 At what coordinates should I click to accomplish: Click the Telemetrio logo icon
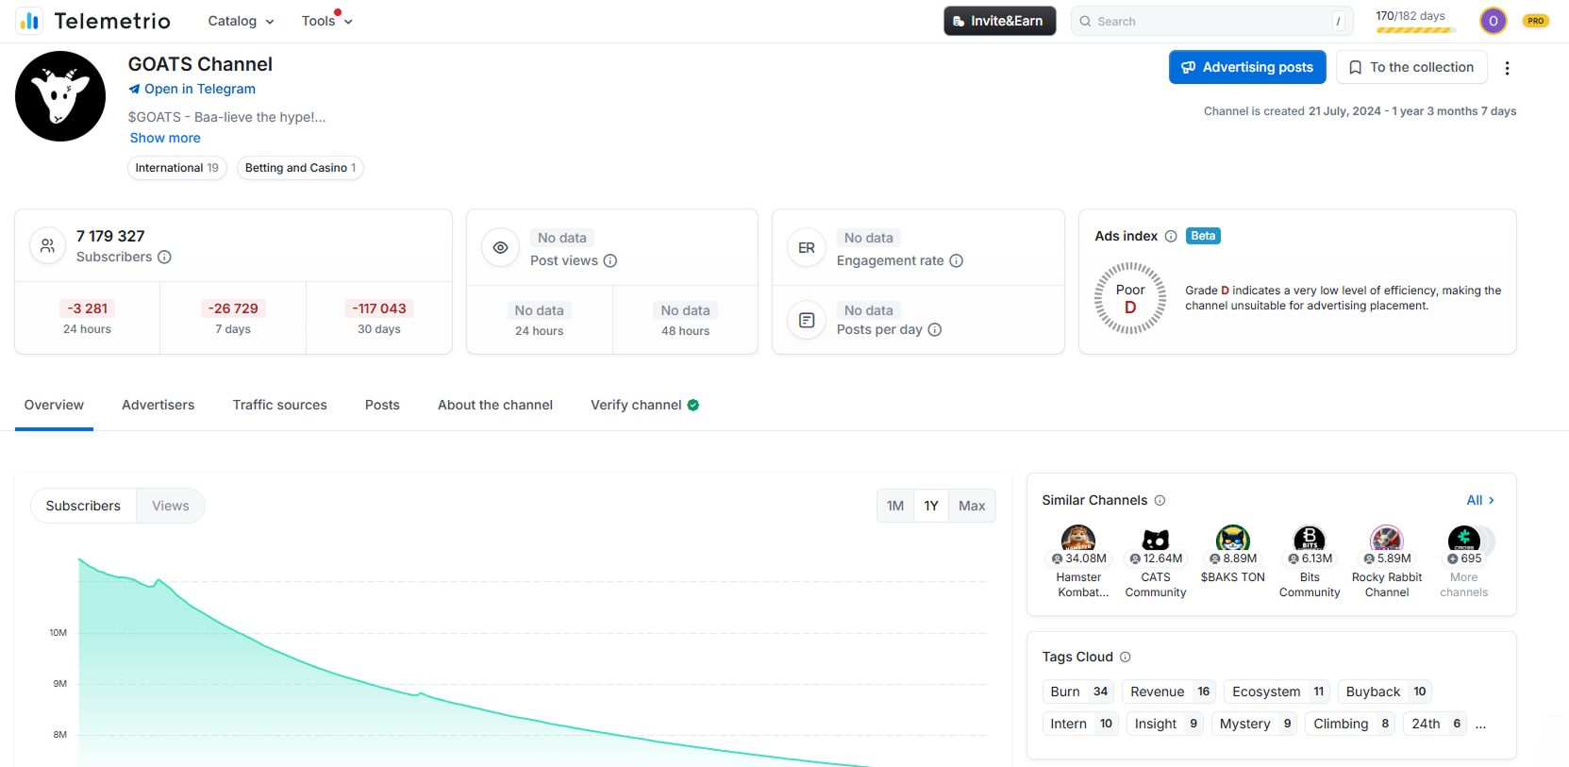29,21
